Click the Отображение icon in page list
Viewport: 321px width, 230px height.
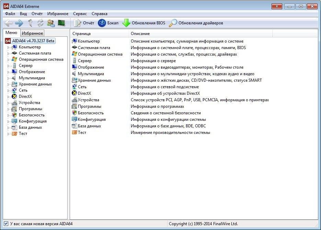coord(74,67)
